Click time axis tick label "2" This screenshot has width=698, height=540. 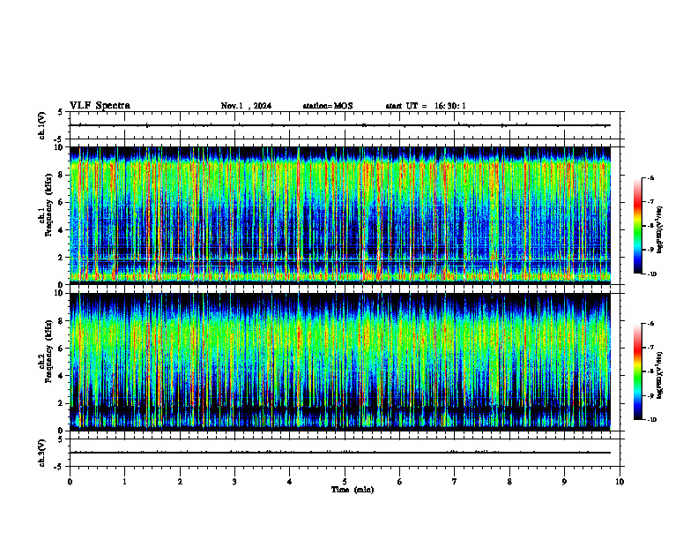point(180,482)
